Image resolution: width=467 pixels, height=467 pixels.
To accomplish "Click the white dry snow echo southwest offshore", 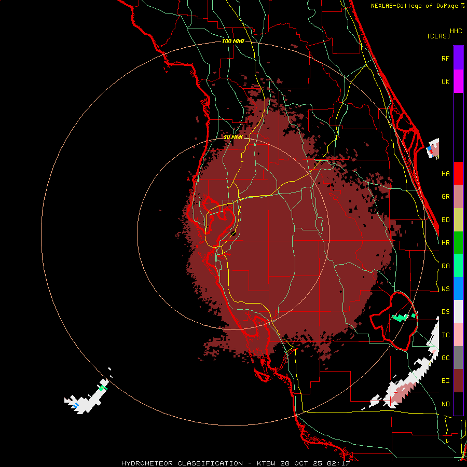I will point(86,401).
